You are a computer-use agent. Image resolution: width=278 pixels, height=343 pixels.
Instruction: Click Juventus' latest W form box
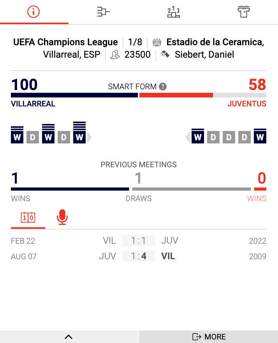tap(198, 137)
